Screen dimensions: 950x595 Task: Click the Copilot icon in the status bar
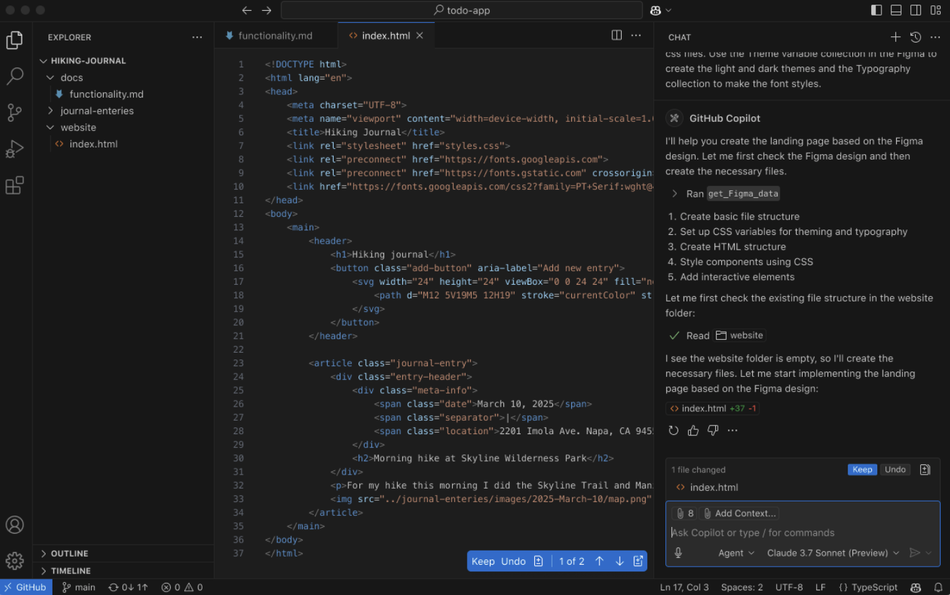pyautogui.click(x=915, y=587)
